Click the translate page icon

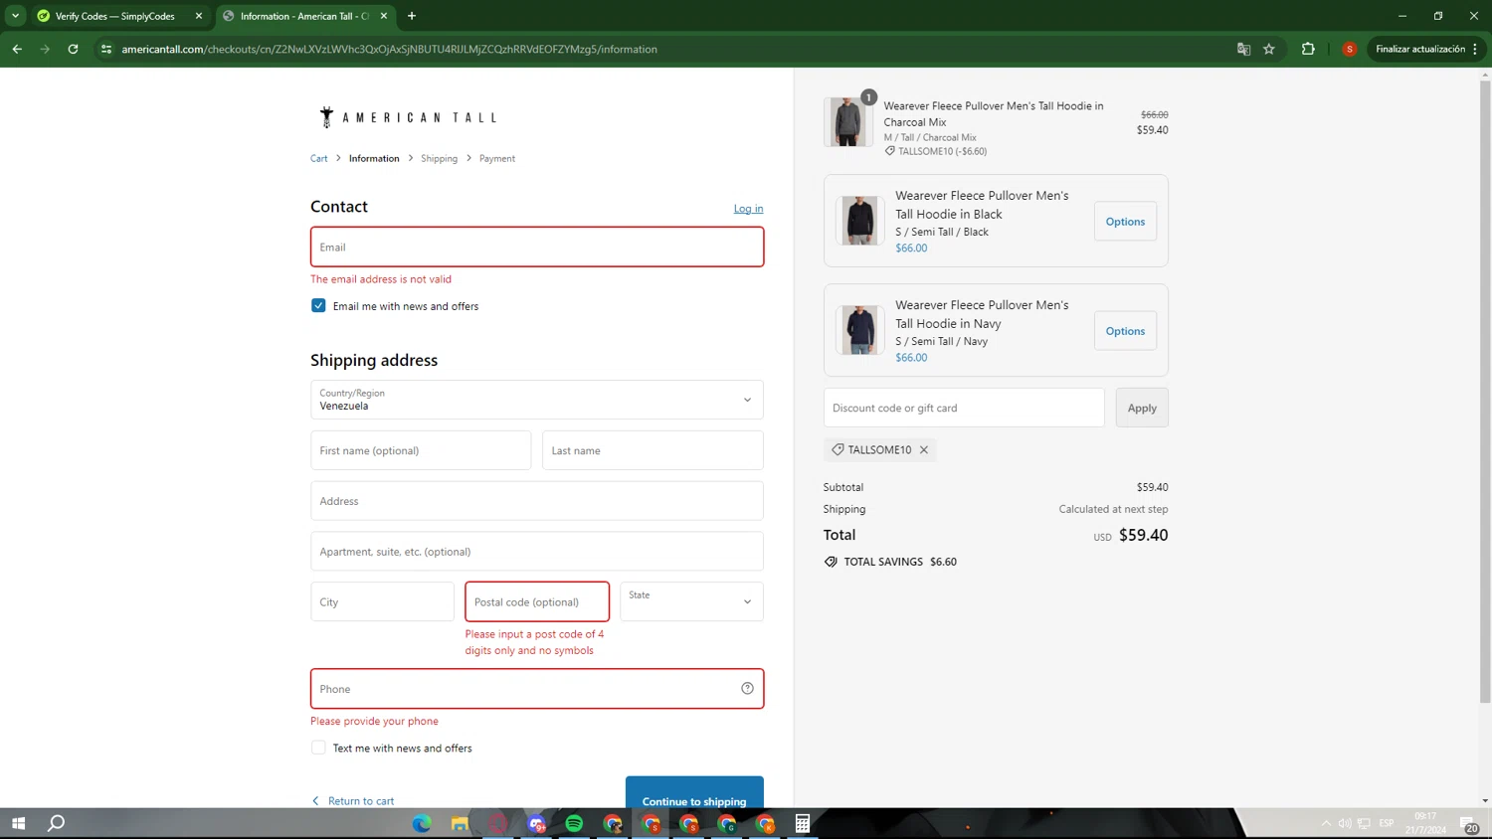tap(1243, 49)
